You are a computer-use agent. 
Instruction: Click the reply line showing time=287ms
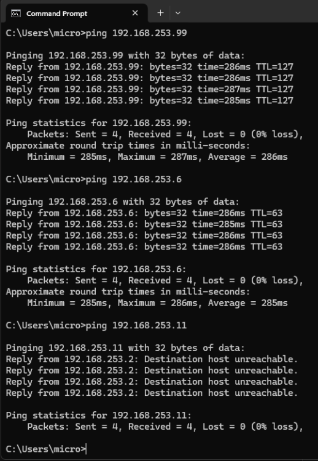pyautogui.click(x=149, y=89)
